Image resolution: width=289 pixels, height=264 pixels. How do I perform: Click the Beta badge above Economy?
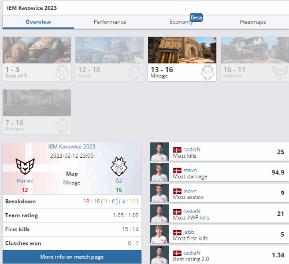tap(196, 17)
